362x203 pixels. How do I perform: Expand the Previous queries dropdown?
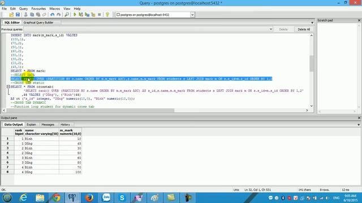click(x=271, y=29)
